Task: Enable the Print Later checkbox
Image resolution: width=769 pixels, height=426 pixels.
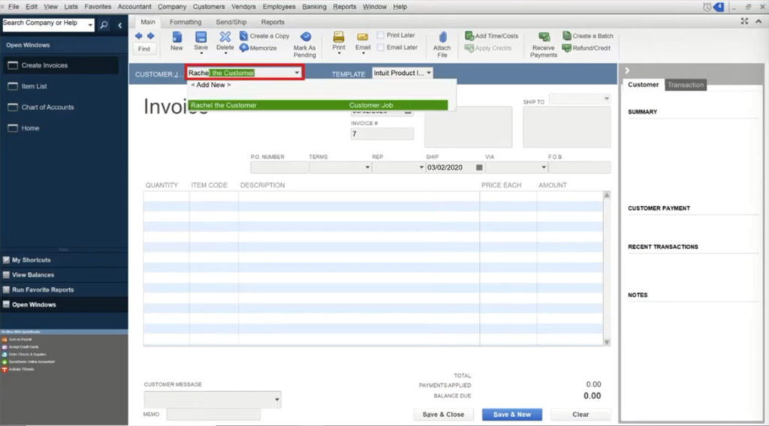Action: coord(381,35)
